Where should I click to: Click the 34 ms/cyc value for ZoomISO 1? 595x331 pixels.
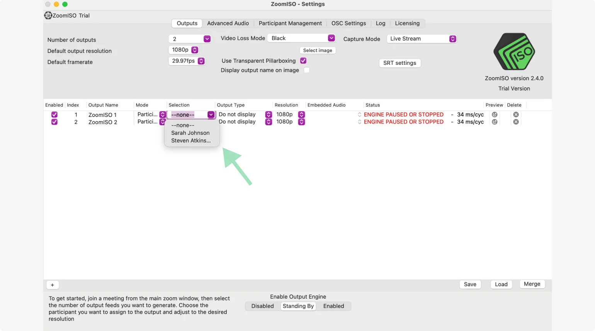coord(470,115)
